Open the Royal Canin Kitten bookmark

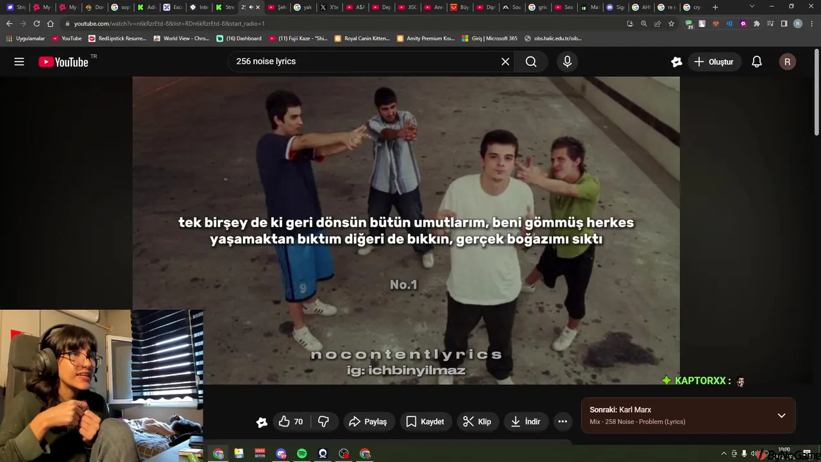click(362, 38)
